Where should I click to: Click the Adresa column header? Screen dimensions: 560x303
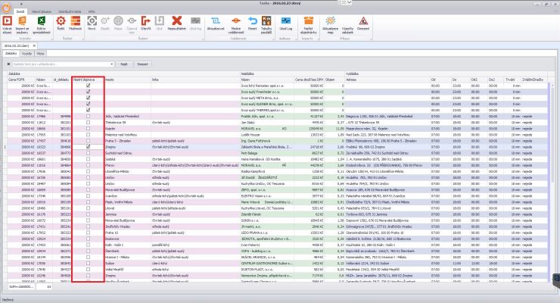(x=387, y=80)
